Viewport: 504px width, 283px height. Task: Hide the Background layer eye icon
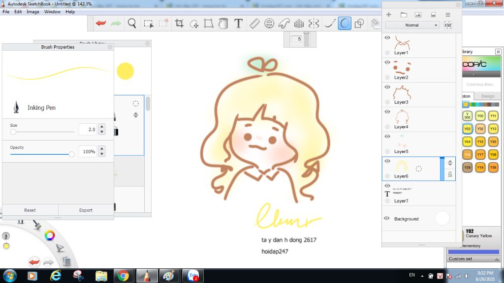coord(387,219)
